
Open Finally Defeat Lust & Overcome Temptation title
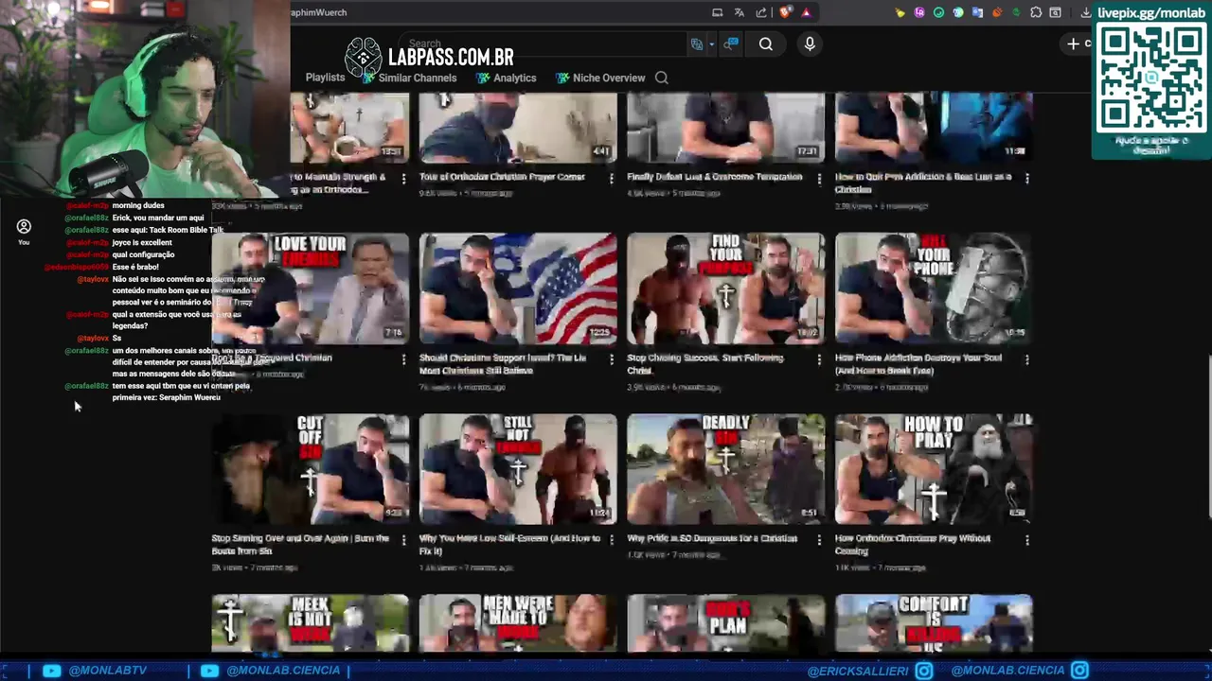pyautogui.click(x=715, y=177)
